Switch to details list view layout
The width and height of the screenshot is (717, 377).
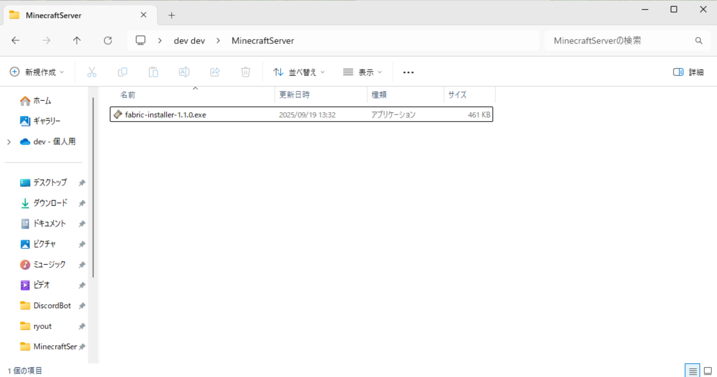[x=693, y=371]
